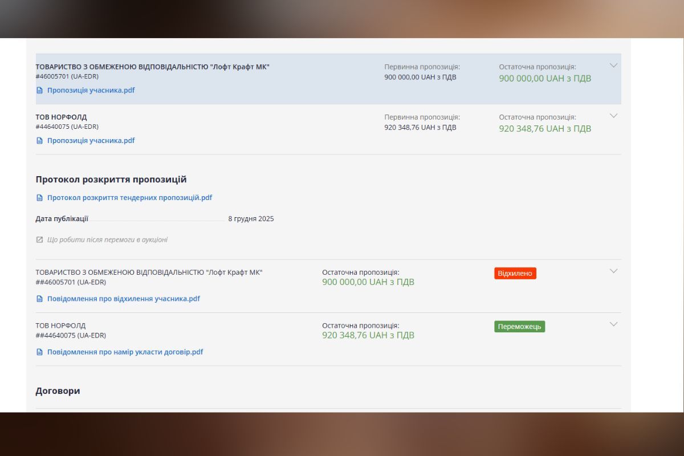Select the bold Лофт Крафт МК company name
This screenshot has height=456, width=684.
[x=152, y=67]
